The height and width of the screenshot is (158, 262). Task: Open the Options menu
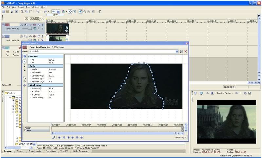[36, 7]
